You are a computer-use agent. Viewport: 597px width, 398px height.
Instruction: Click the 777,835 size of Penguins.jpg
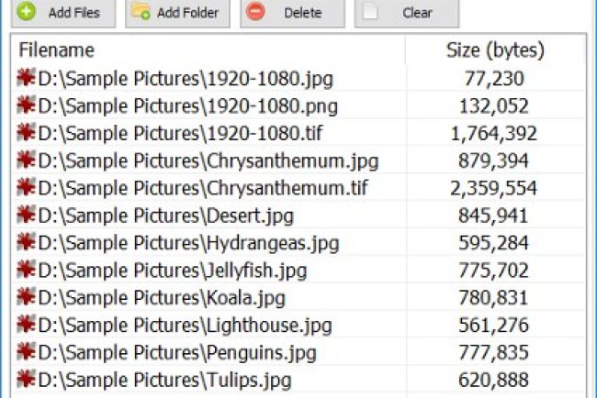pos(494,352)
